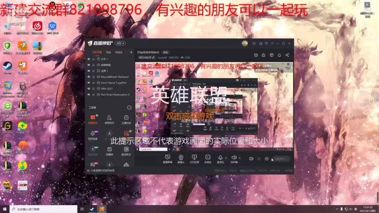Open the feedback icon in title bar
This screenshot has width=379, height=213.
click(x=254, y=44)
